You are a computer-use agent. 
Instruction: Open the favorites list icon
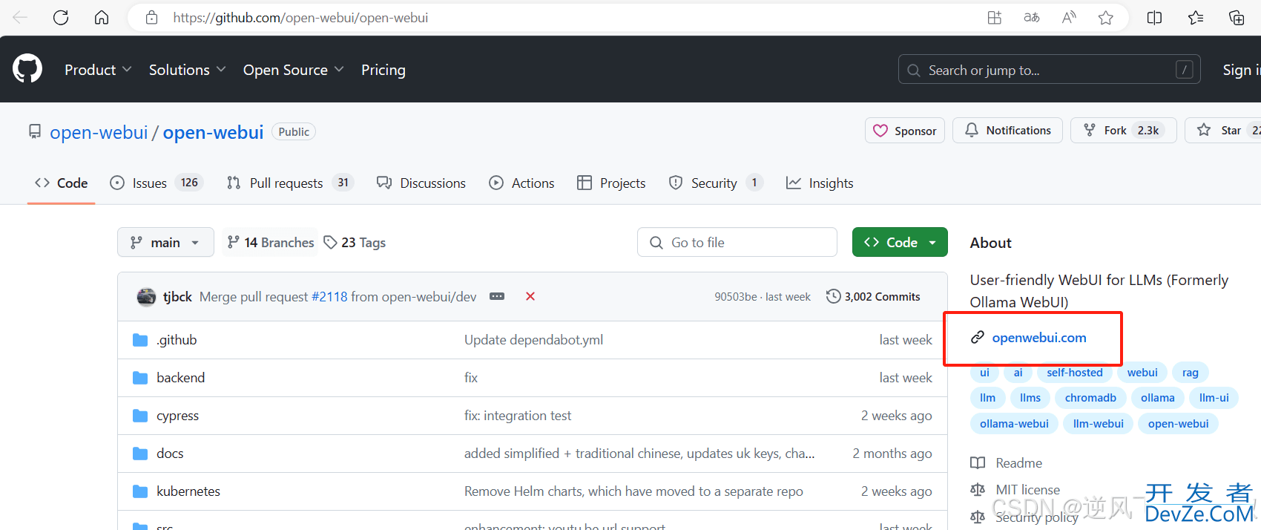click(1196, 18)
